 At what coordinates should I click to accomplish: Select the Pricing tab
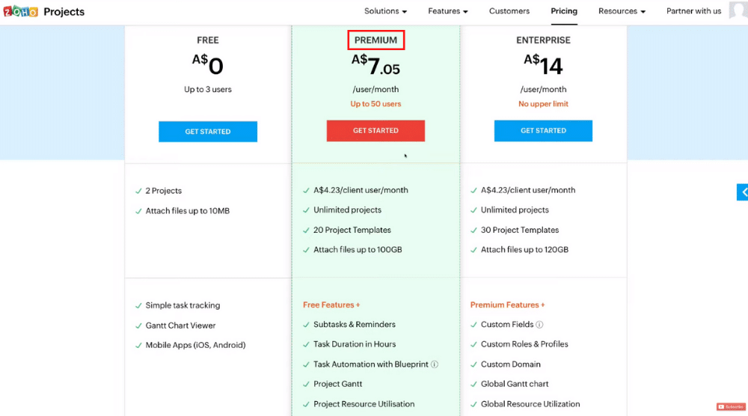564,11
